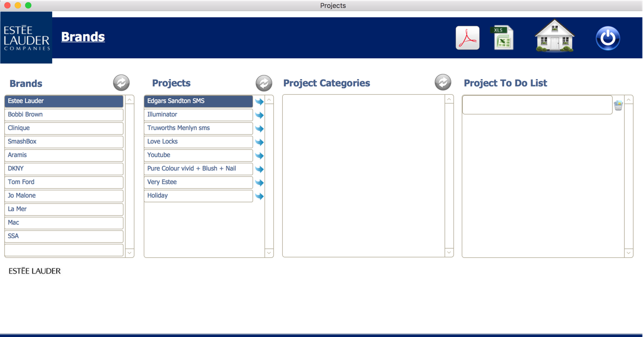Go to the Home screen
The width and height of the screenshot is (643, 337).
click(554, 36)
